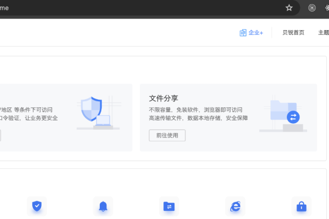Screen dimensions: 329x219
Task: Click text 口令验证，让业务更安全
Action: click(x=29, y=118)
